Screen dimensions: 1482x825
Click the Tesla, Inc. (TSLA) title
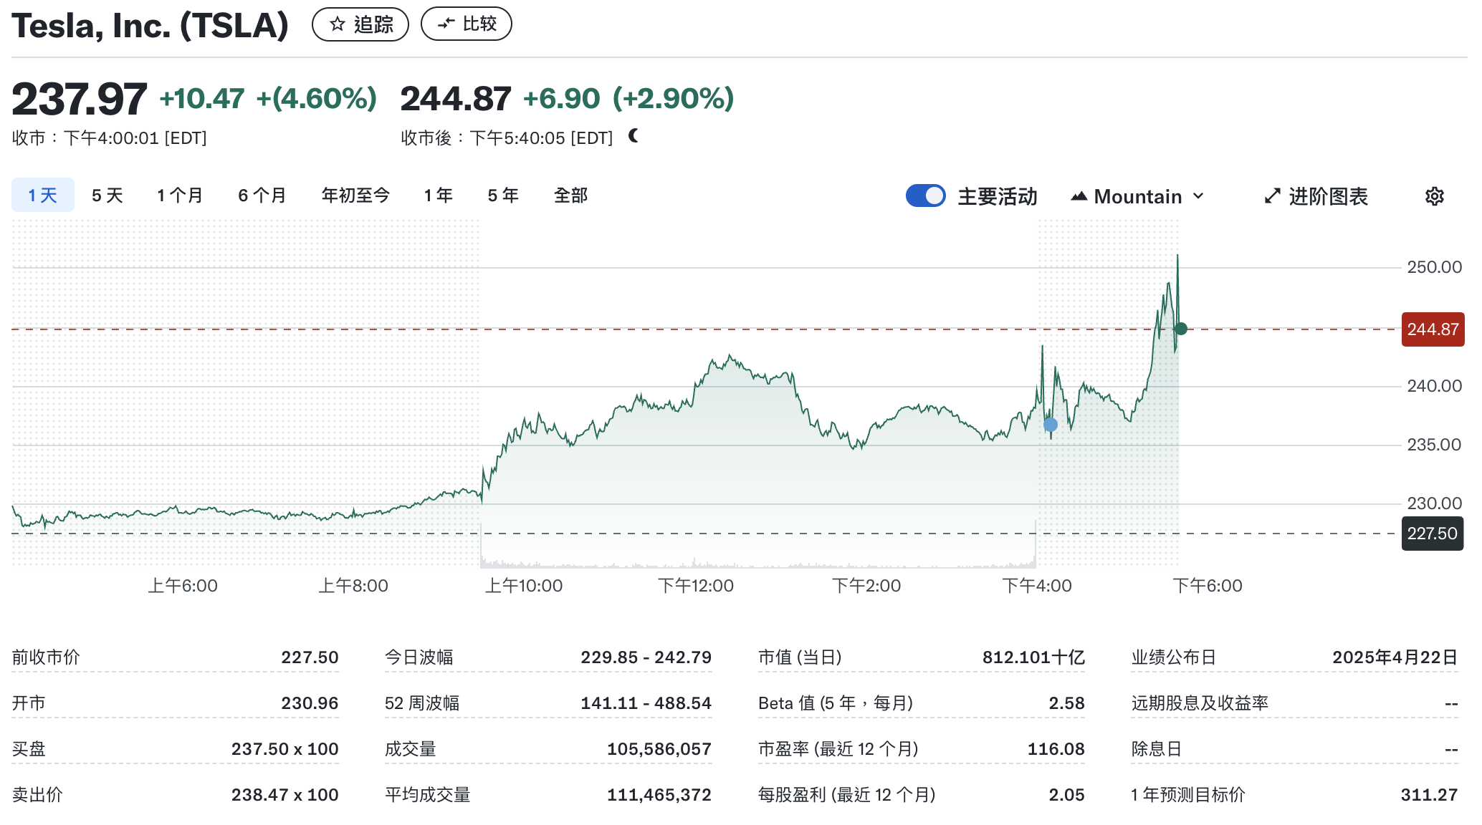click(150, 25)
